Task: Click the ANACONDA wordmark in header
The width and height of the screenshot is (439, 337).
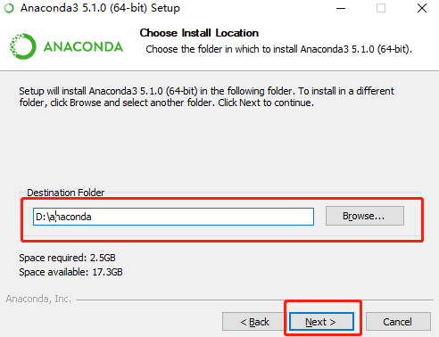Action: coord(83,47)
